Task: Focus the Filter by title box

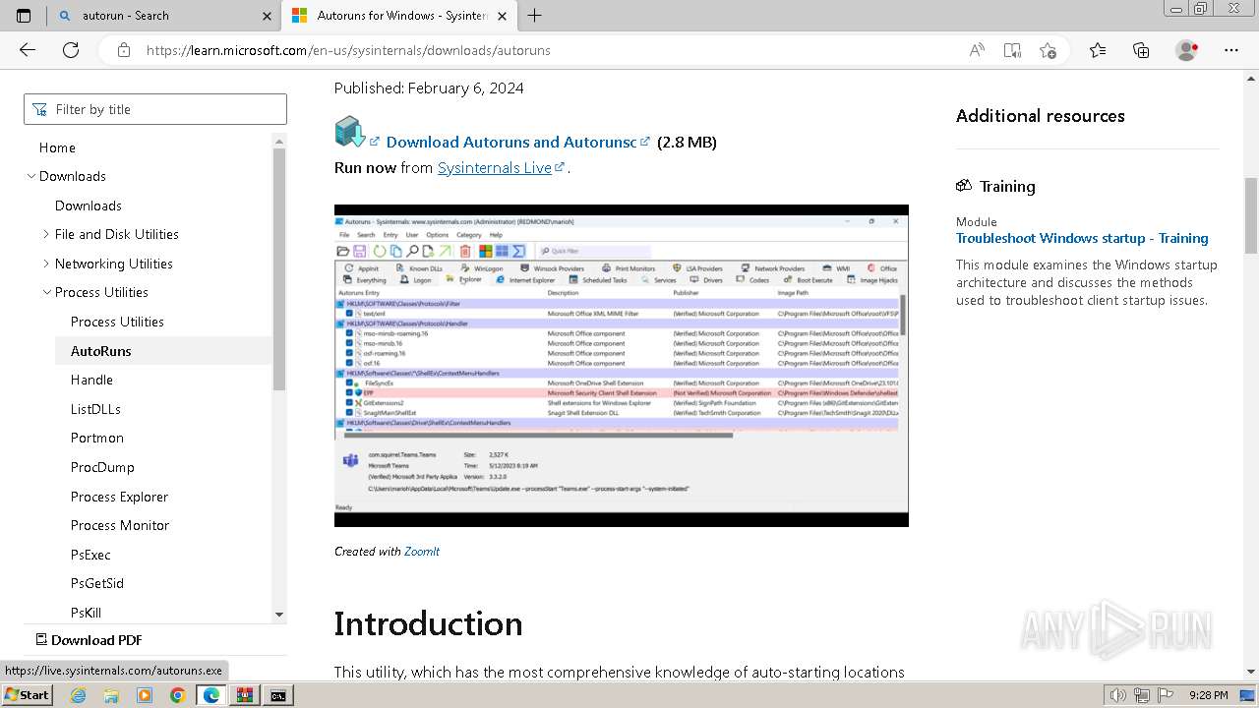Action: pos(155,109)
